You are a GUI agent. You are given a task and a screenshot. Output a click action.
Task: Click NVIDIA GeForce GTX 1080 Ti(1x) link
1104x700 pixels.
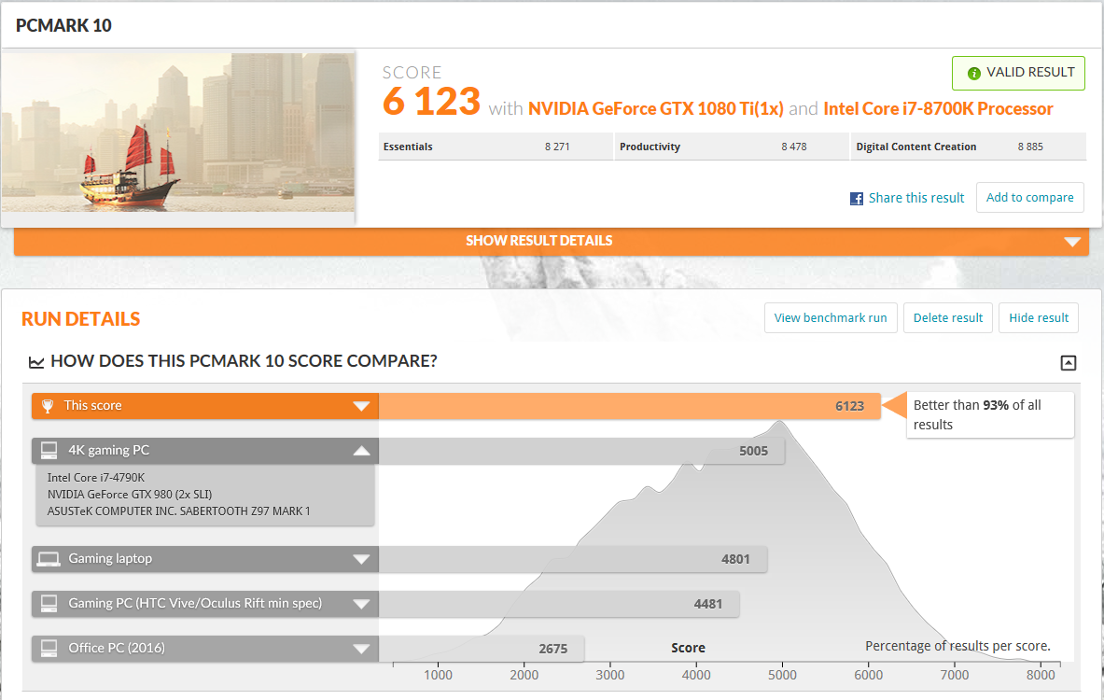[655, 108]
